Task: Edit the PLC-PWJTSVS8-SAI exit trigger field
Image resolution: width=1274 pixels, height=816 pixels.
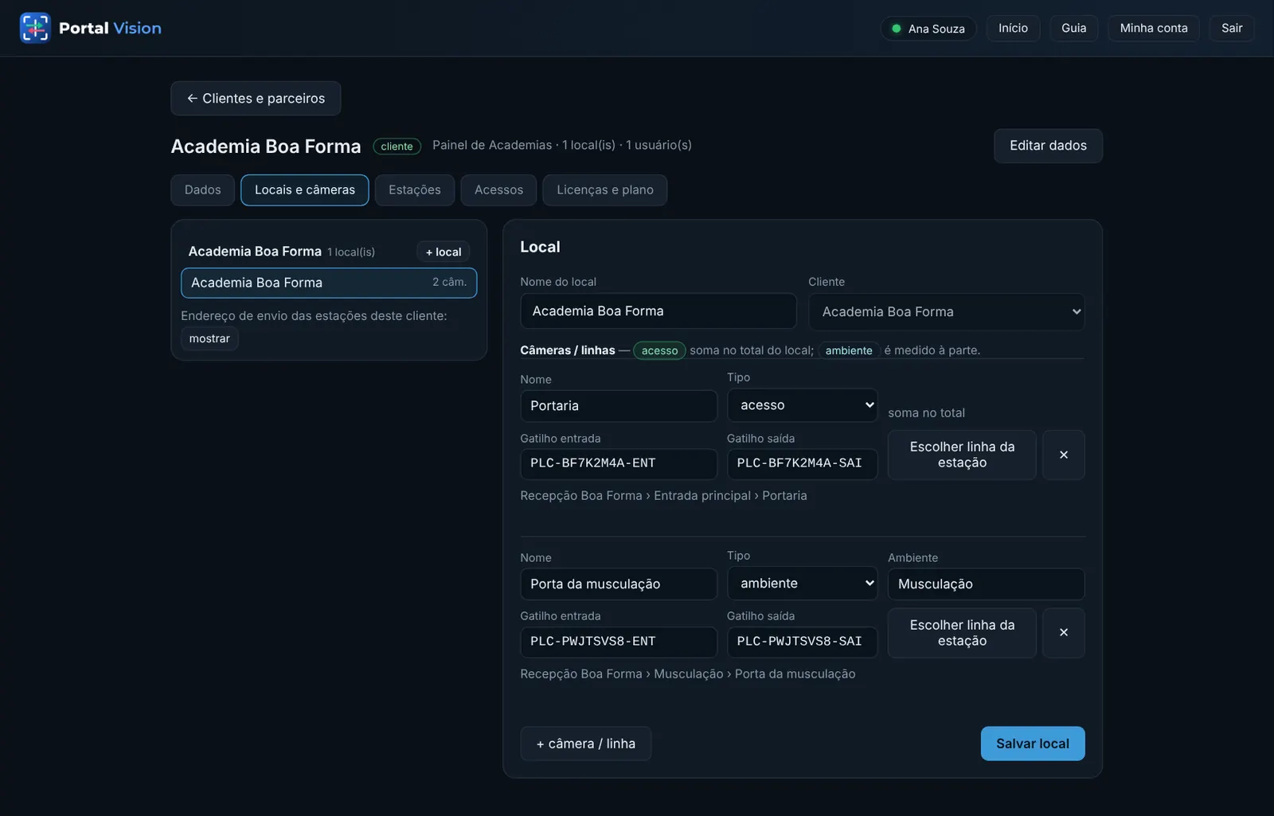Action: 802,642
